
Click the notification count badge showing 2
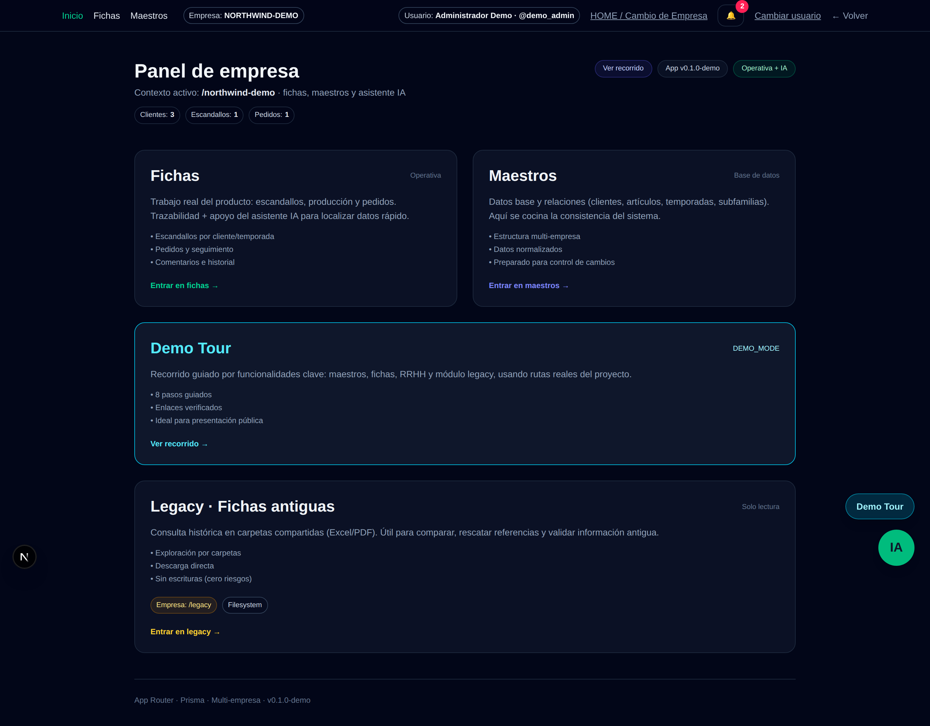pyautogui.click(x=742, y=6)
